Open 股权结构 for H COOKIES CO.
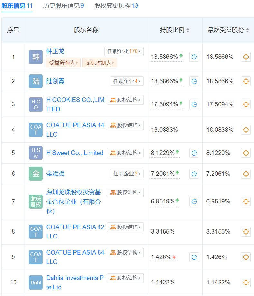254x296 pixels. click(125, 100)
